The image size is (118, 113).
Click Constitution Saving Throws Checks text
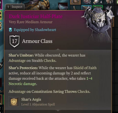[x=61, y=91]
